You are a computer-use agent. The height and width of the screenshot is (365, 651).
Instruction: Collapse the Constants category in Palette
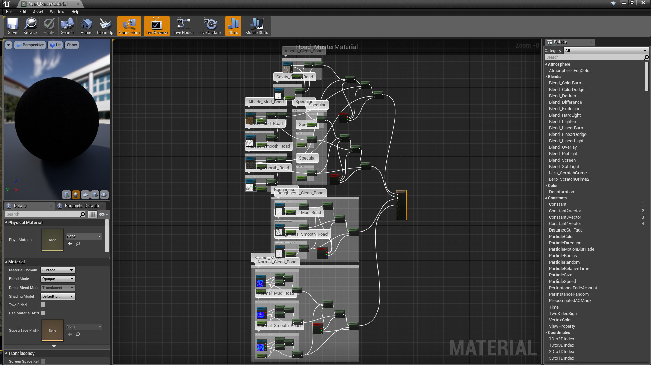coord(546,198)
